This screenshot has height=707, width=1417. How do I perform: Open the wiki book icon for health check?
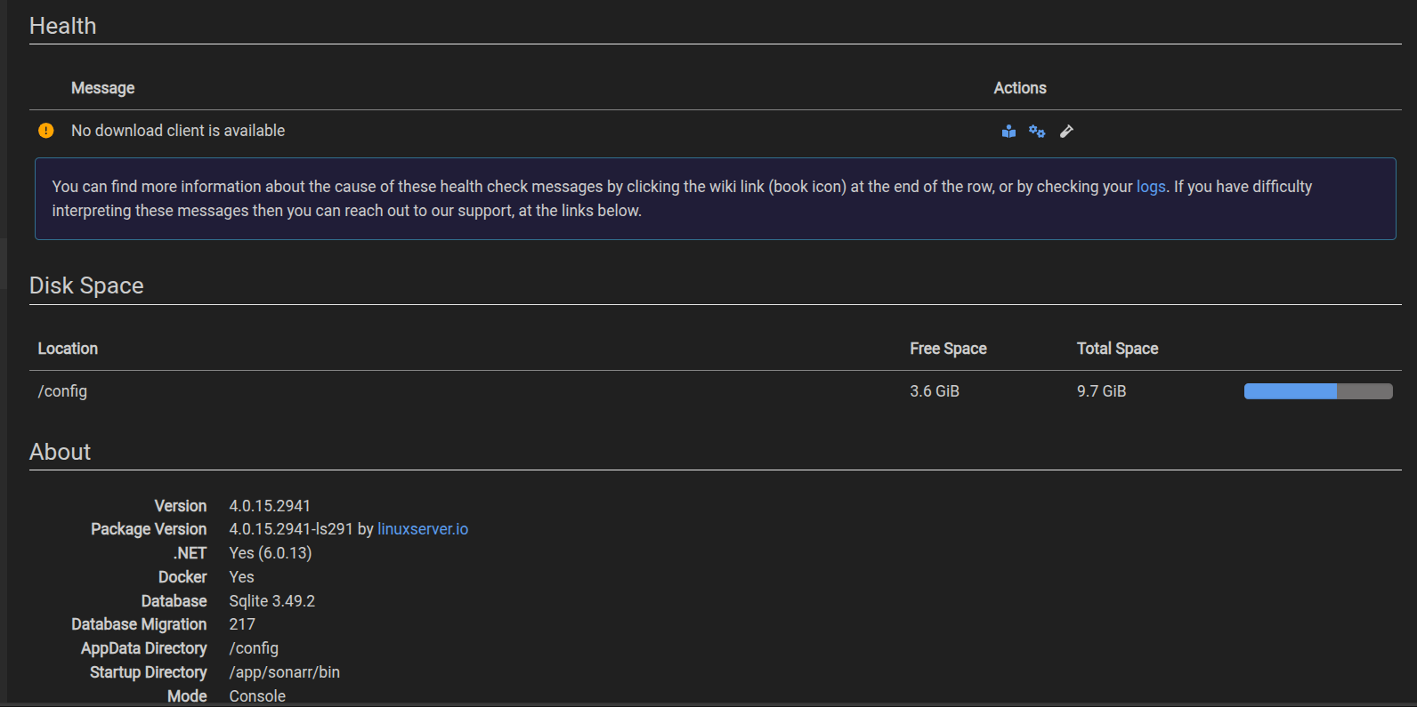(x=1008, y=132)
